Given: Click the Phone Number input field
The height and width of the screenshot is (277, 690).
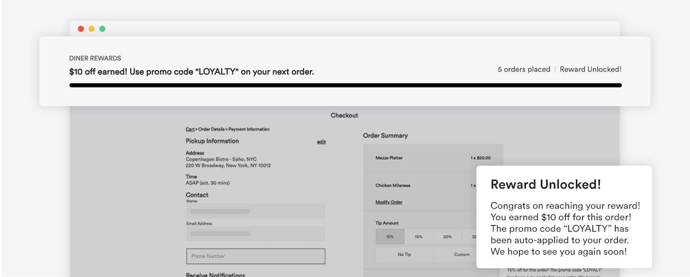Looking at the screenshot, I should [x=256, y=256].
